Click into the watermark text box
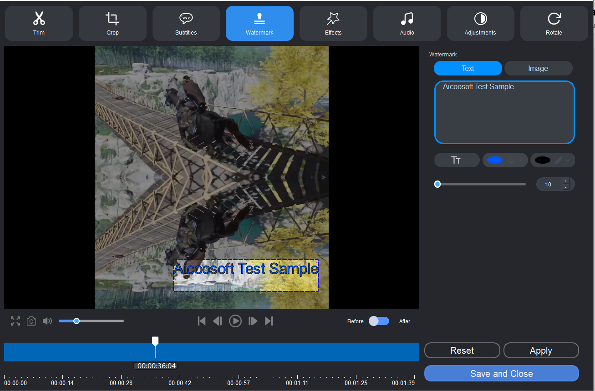Image resolution: width=595 pixels, height=391 pixels. (x=504, y=112)
